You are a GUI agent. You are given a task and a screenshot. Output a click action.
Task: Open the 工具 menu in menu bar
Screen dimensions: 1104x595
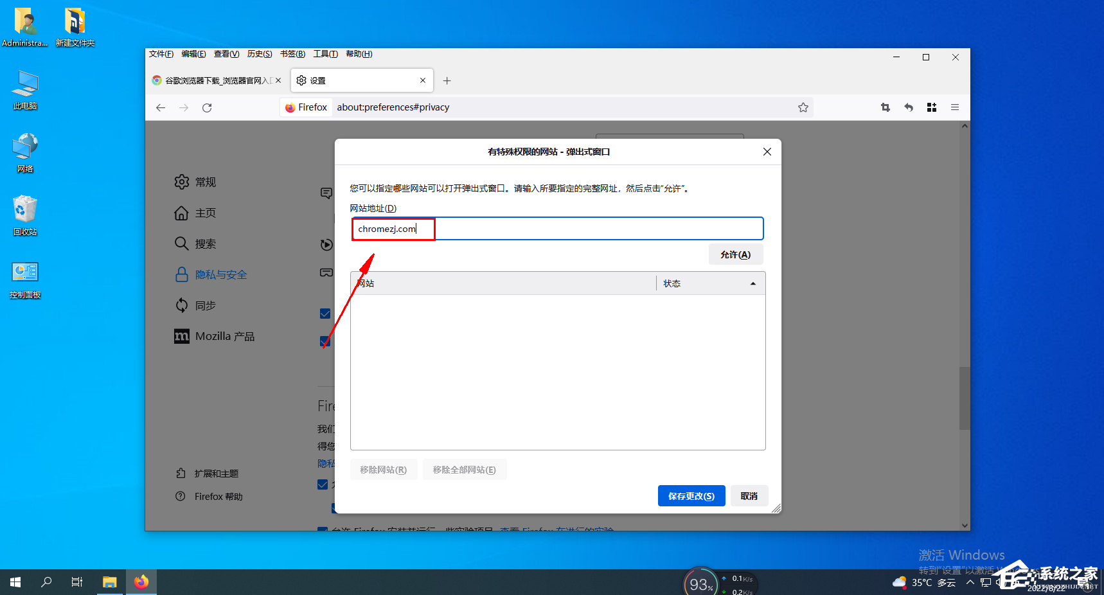[x=325, y=54]
